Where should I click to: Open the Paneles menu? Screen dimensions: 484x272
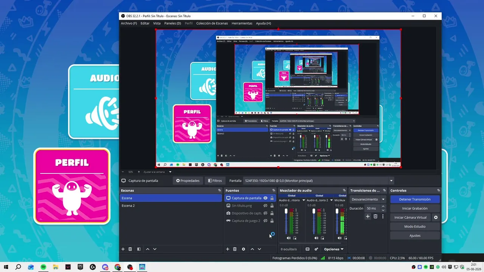pyautogui.click(x=173, y=23)
